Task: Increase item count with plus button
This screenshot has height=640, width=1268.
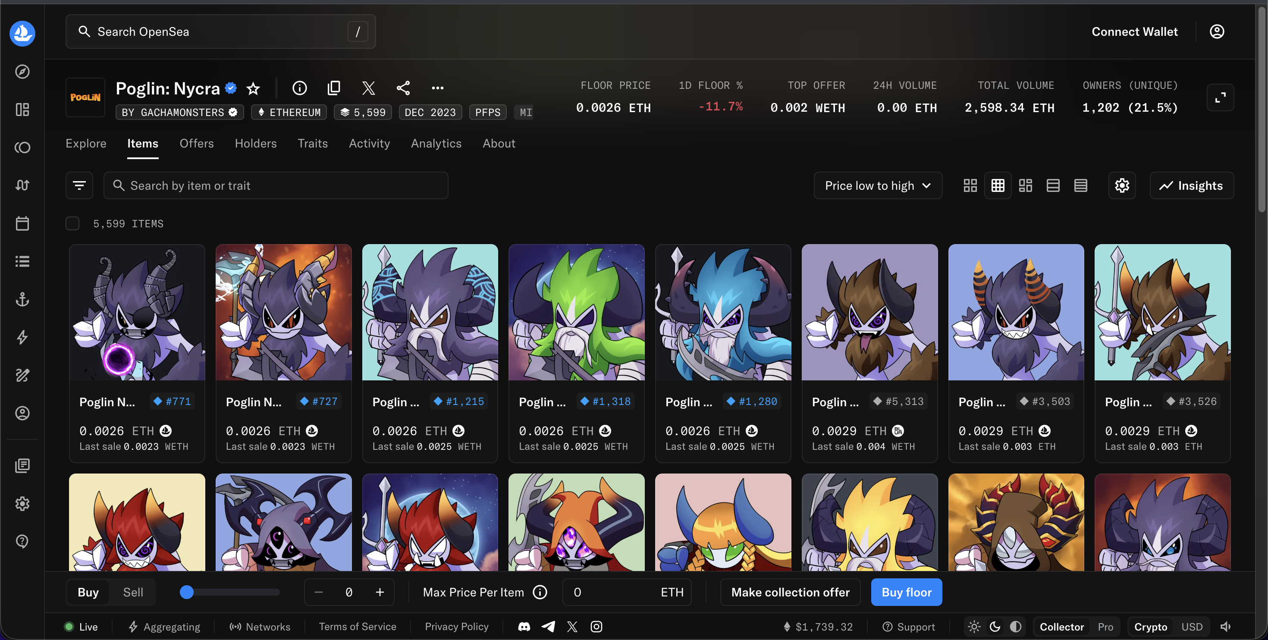Action: (x=380, y=592)
